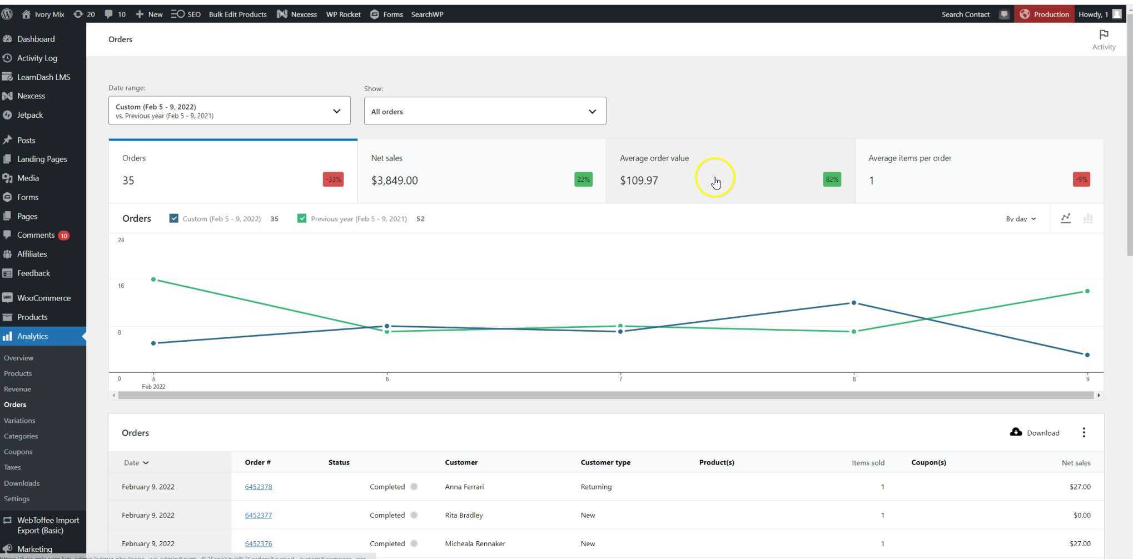Switch to bar chart view icon
The image size is (1133, 559).
[x=1088, y=218]
